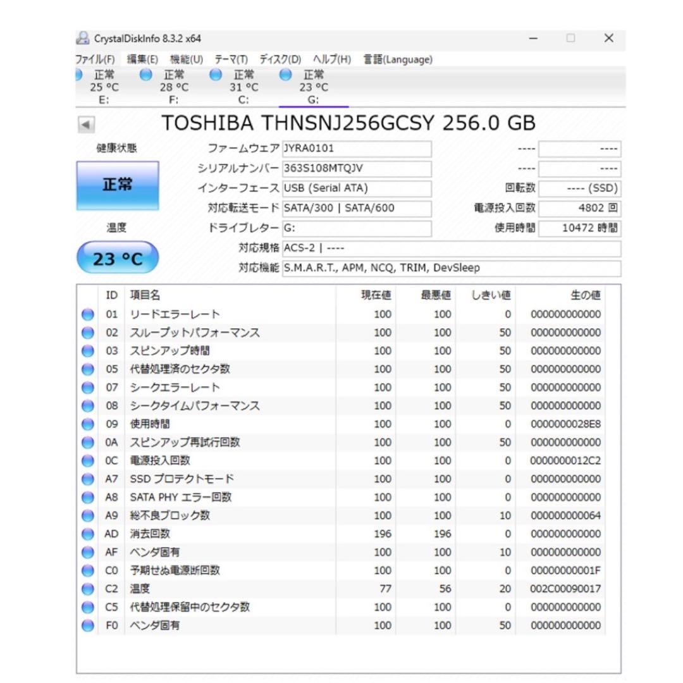Open the ヘルプ(H) menu
This screenshot has width=683, height=683.
[x=332, y=59]
